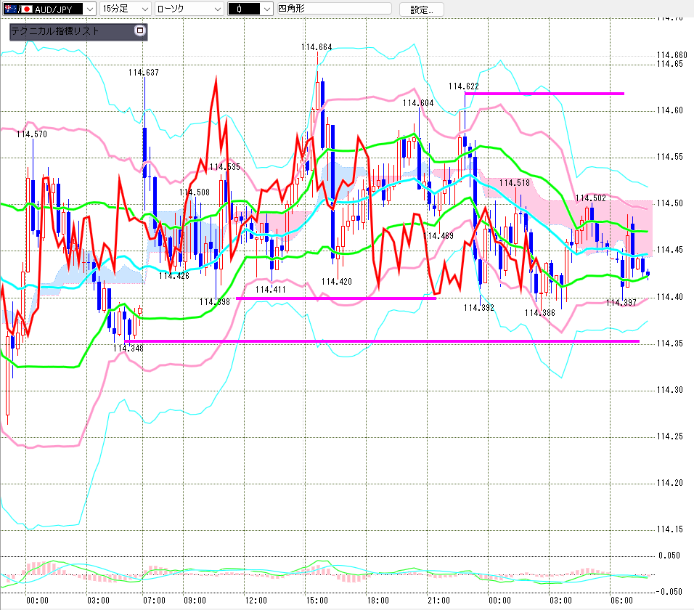This screenshot has width=694, height=610.
Task: Click the 15:00 time axis marker
Action: [x=317, y=601]
